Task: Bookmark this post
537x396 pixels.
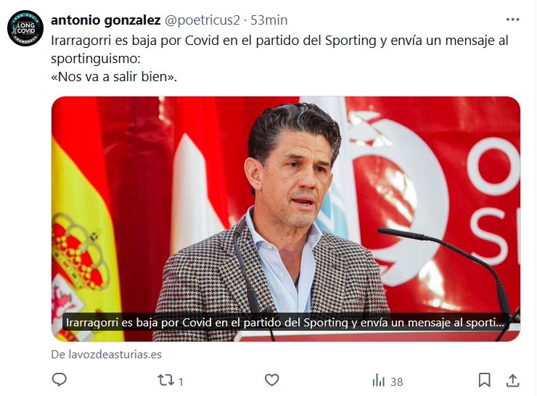Action: point(484,380)
